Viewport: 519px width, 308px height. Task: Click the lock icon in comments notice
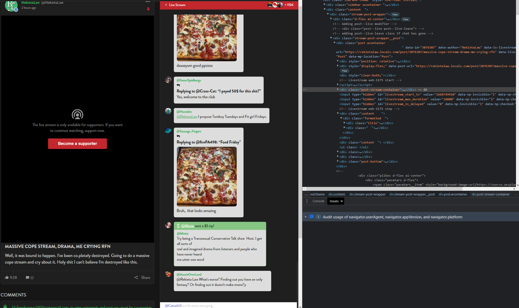click(5, 306)
